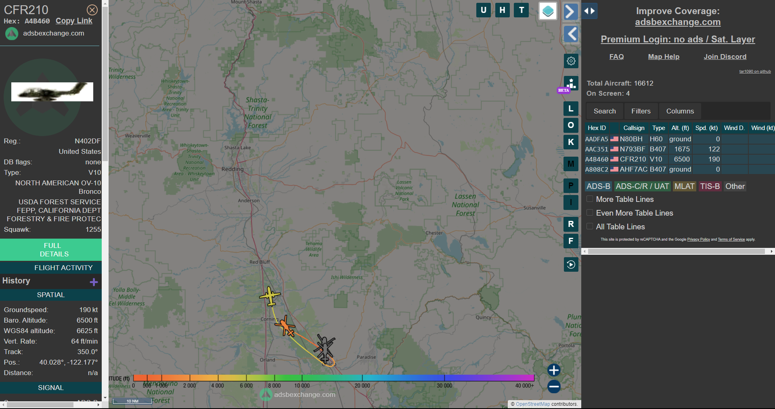Sort table by Alt. (ft) column
The image size is (775, 409).
coord(680,128)
